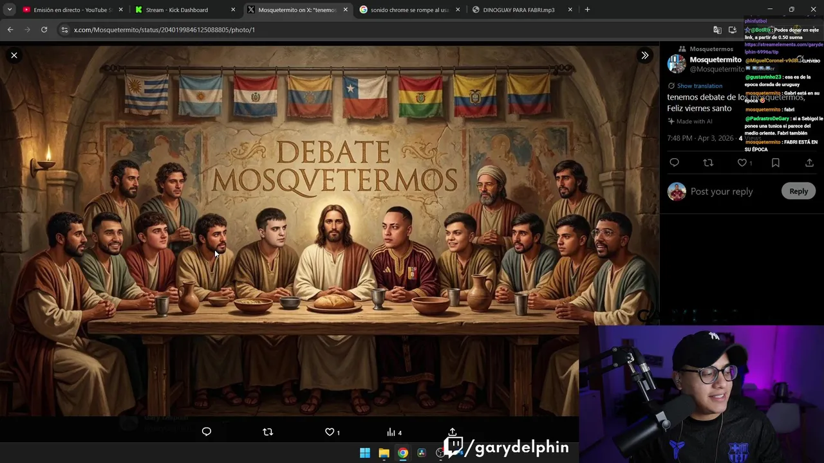
Task: Reload the current page
Action: tap(44, 30)
